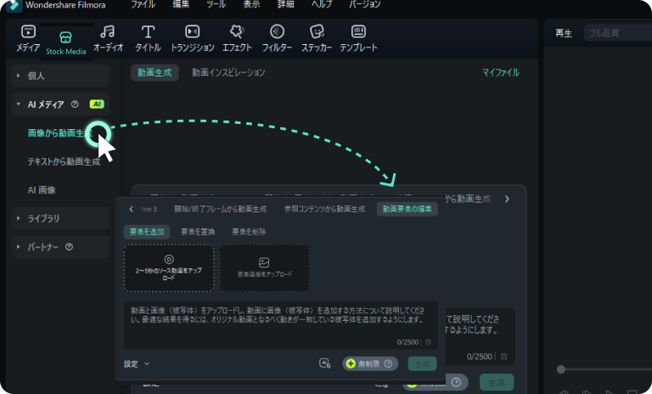Open the 詳細 menu
Viewport: 652px width, 394px height.
pyautogui.click(x=286, y=4)
